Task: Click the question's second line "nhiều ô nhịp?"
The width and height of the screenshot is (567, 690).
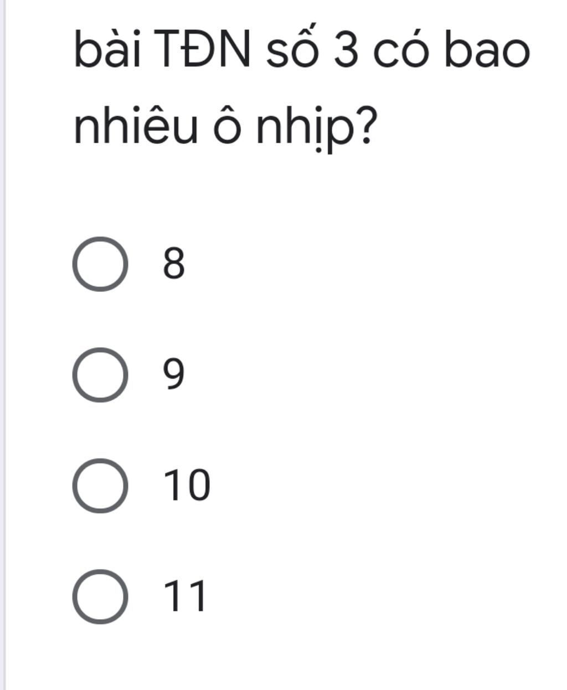Action: point(225,128)
